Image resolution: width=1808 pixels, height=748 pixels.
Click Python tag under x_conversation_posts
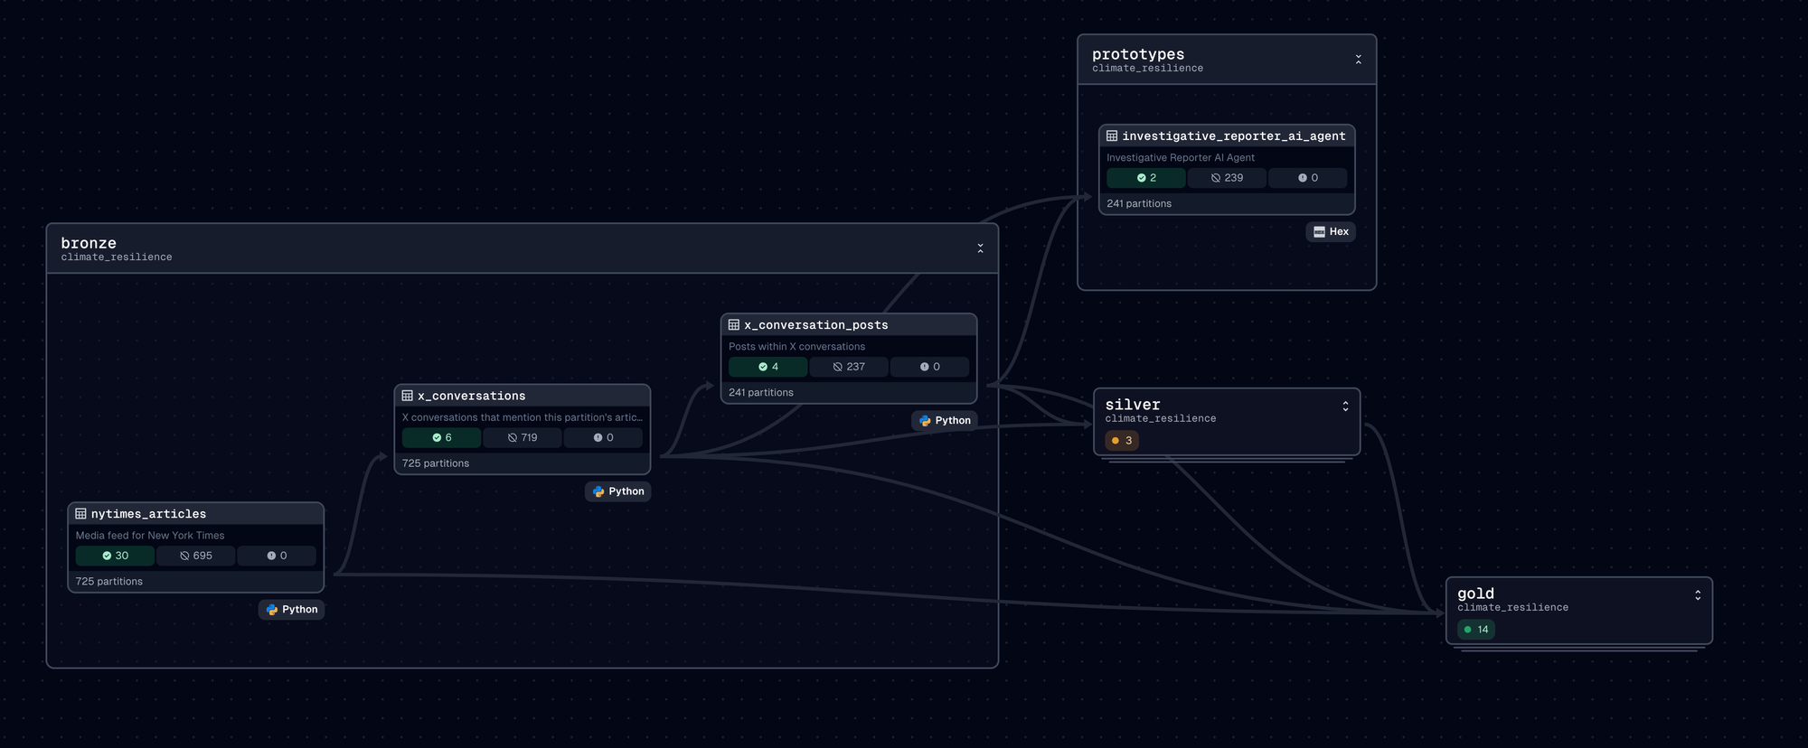[x=944, y=421]
